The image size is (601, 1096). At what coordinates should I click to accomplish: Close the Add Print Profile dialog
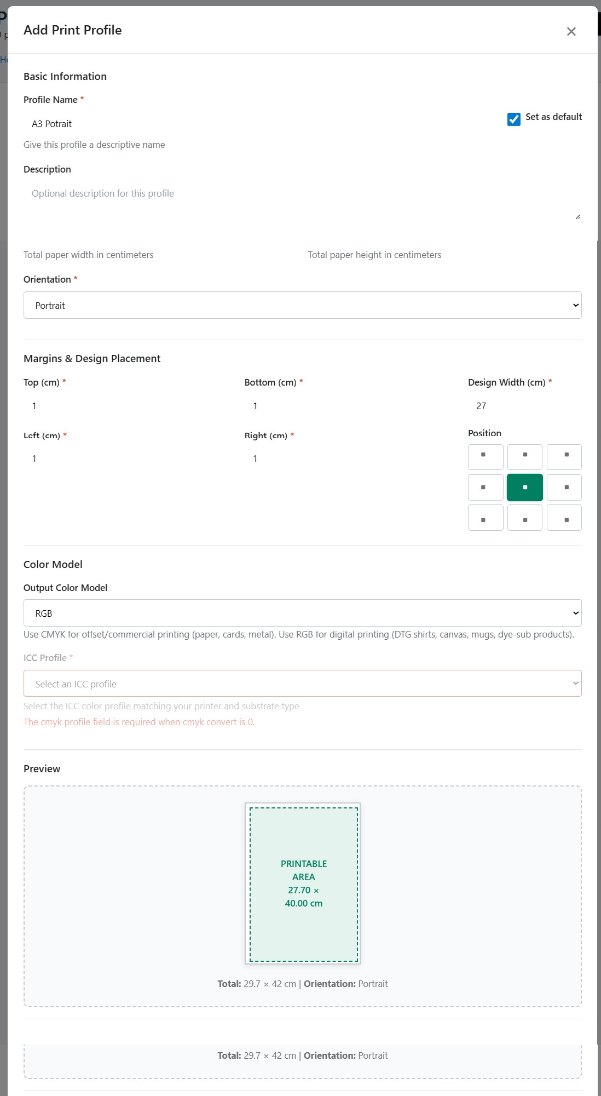tap(571, 32)
